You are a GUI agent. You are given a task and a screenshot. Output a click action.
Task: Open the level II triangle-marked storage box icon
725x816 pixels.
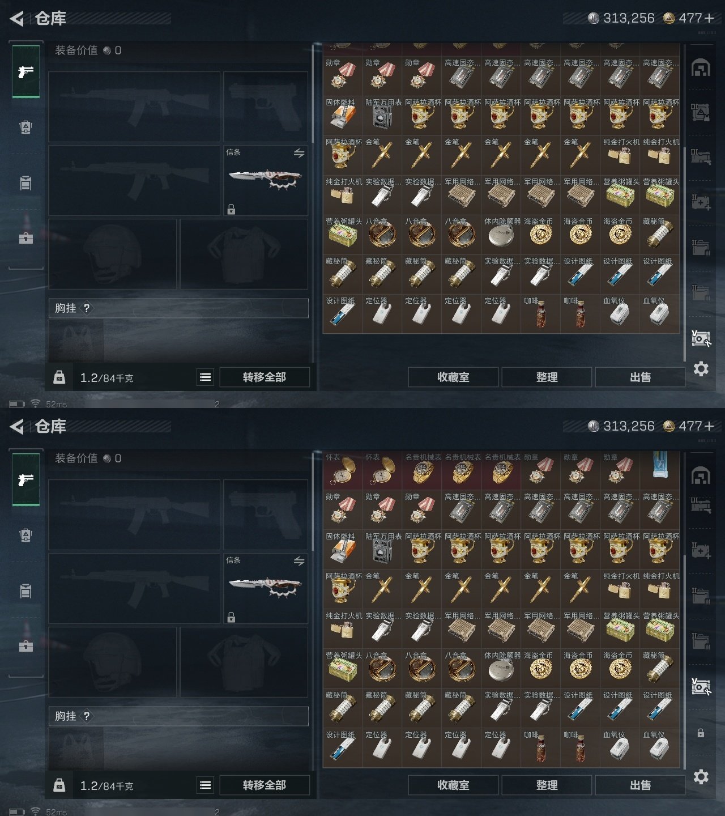pos(701,113)
